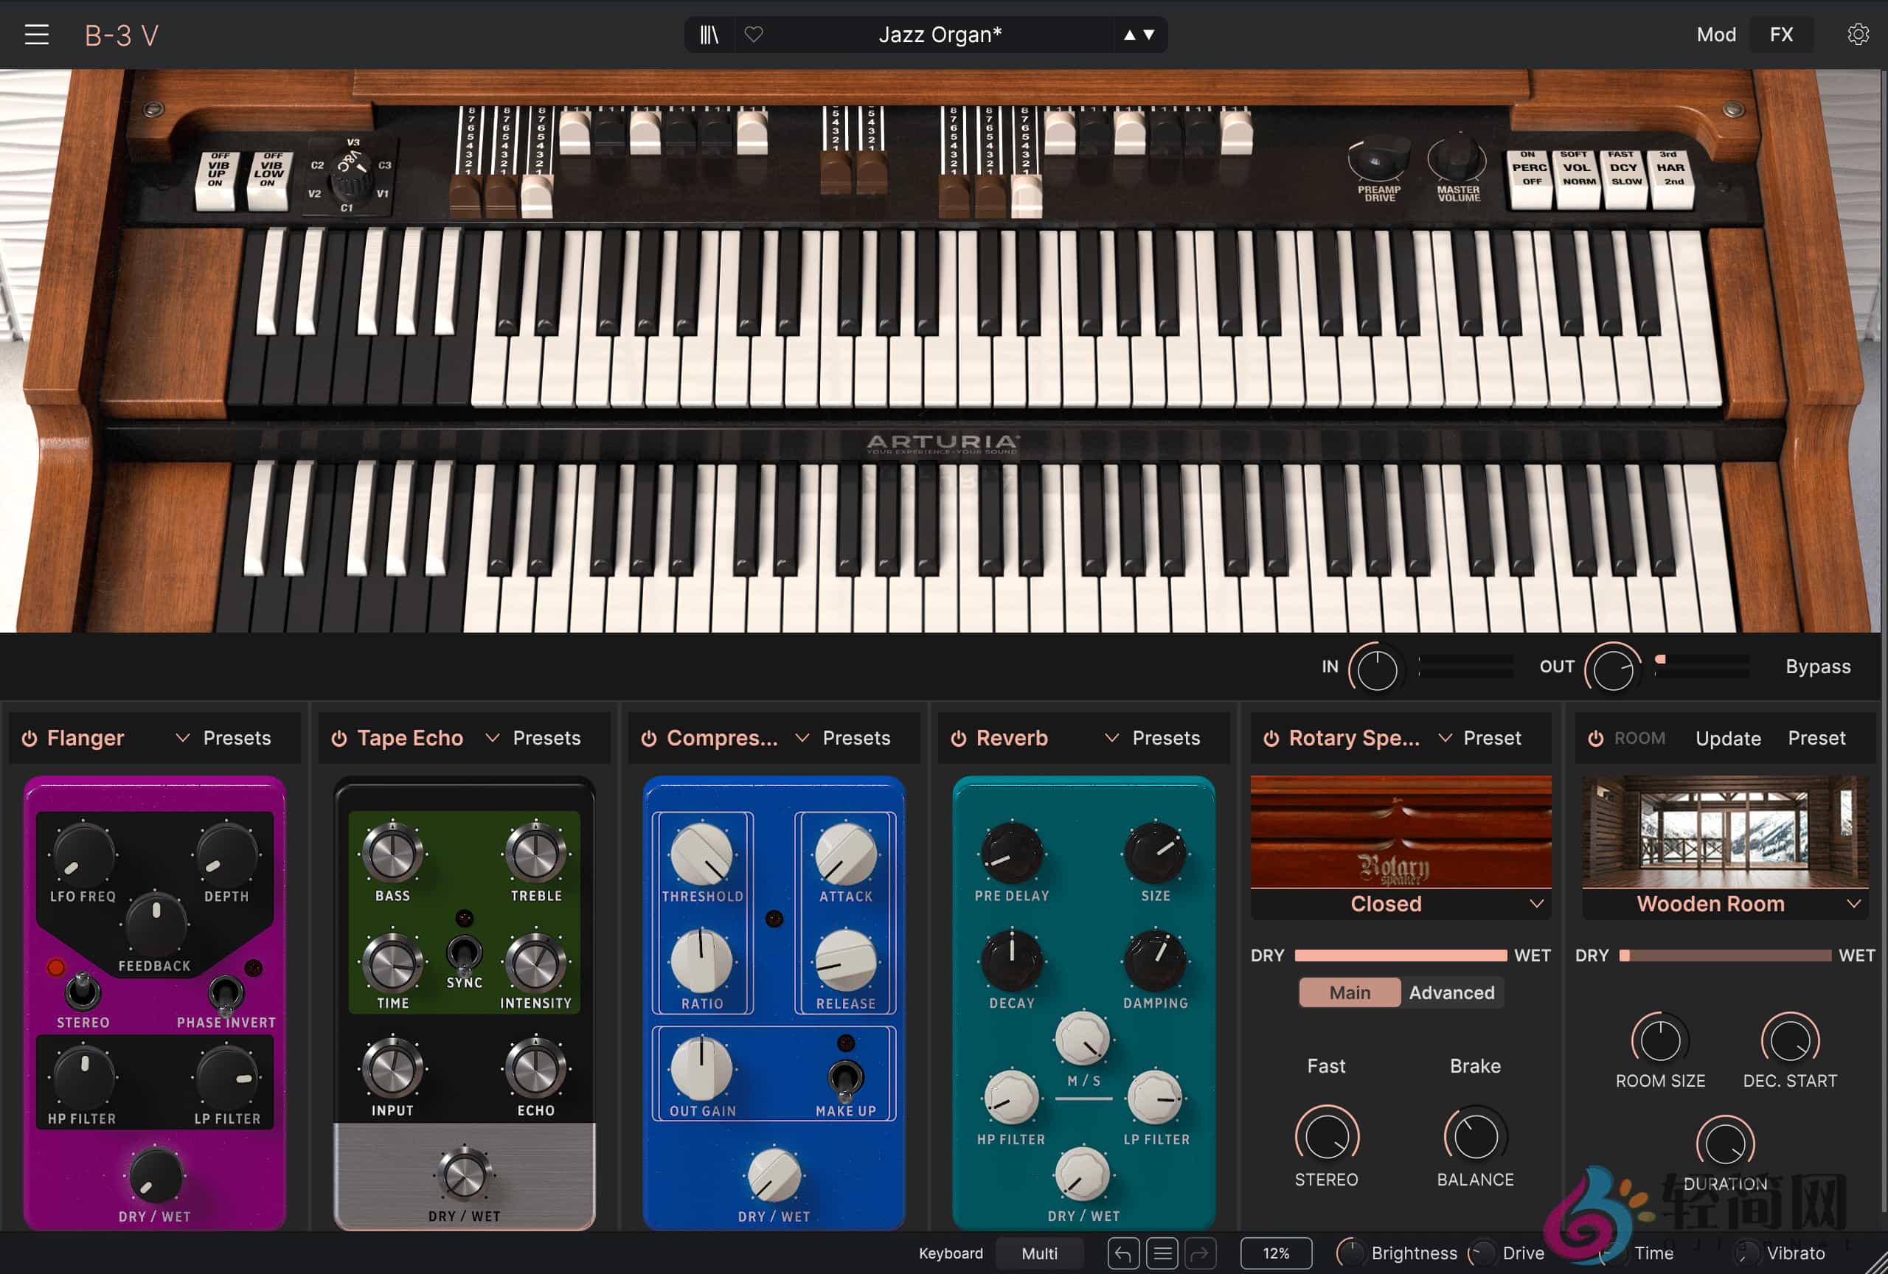Click the Bypass button

[1817, 666]
